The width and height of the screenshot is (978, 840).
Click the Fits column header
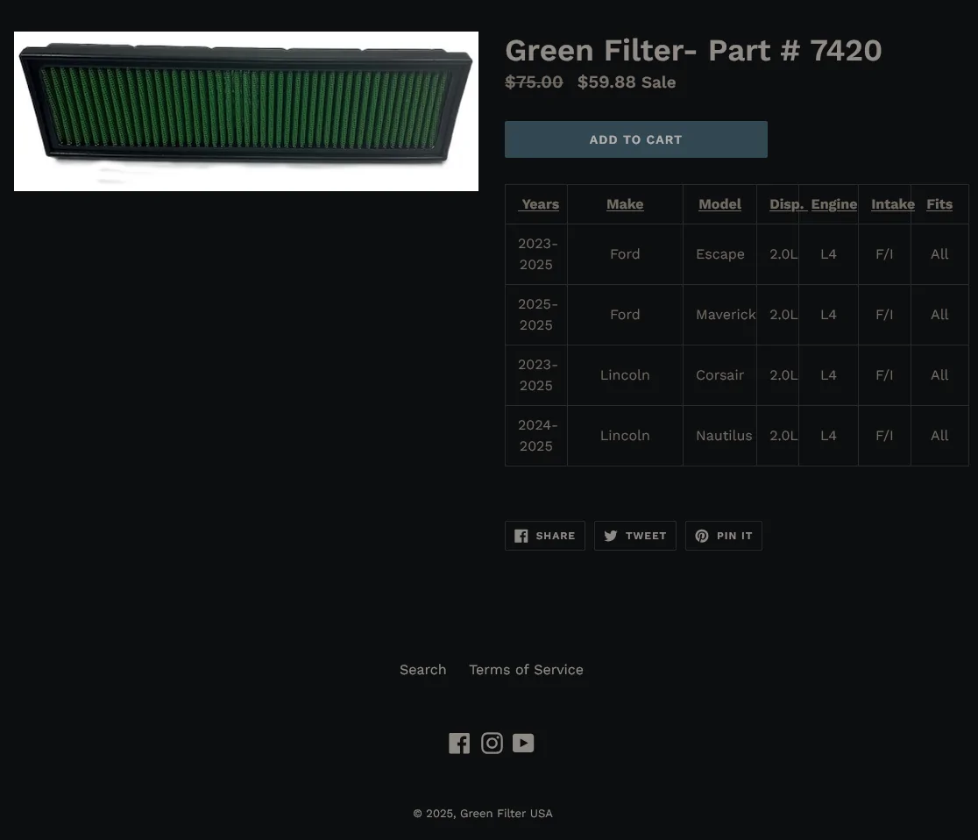[939, 204]
